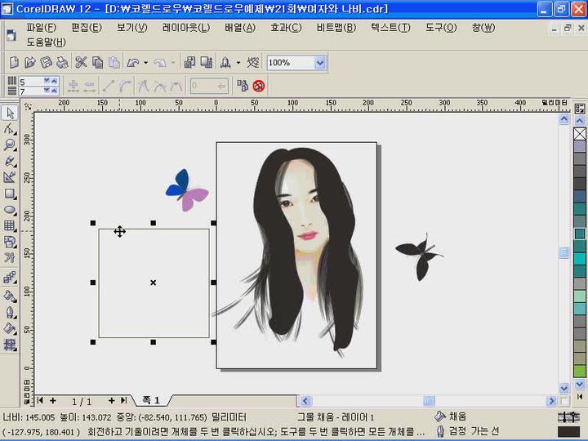Click the columns input field showing 5
Image resolution: width=588 pixels, height=441 pixels.
[x=32, y=82]
